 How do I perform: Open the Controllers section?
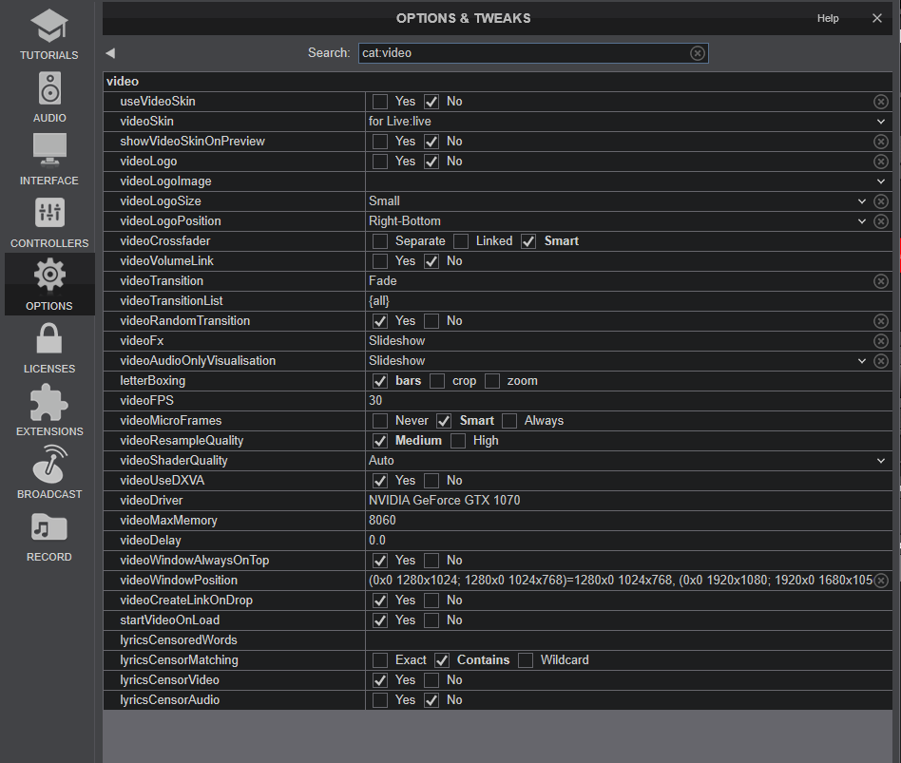click(x=49, y=222)
